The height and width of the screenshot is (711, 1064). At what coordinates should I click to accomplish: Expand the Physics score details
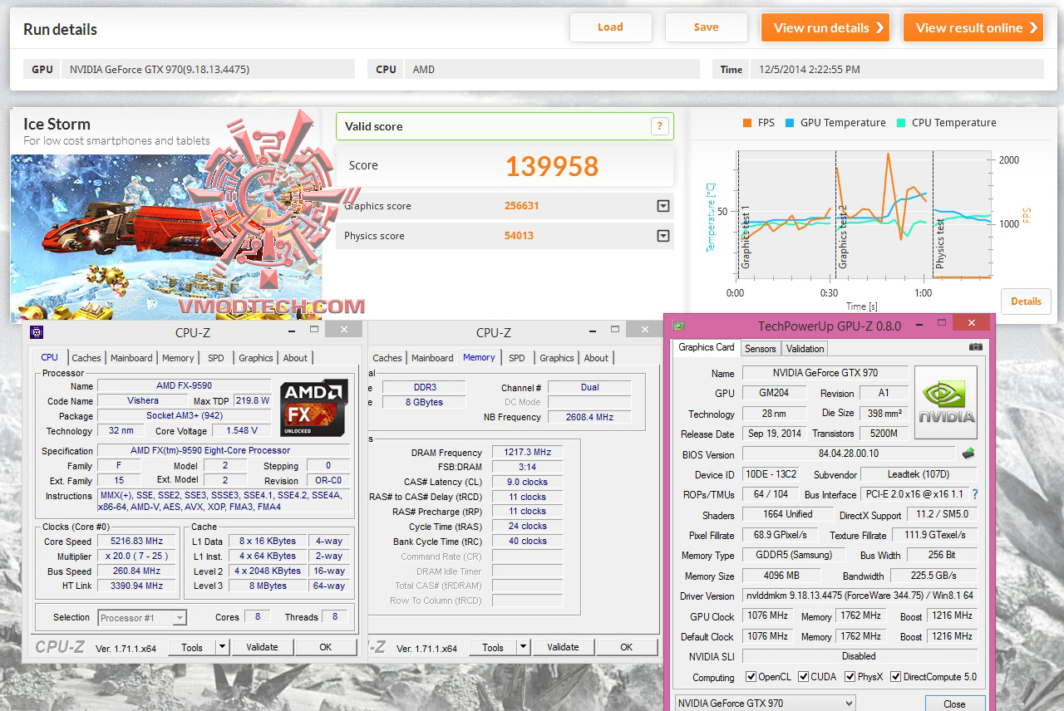click(663, 236)
